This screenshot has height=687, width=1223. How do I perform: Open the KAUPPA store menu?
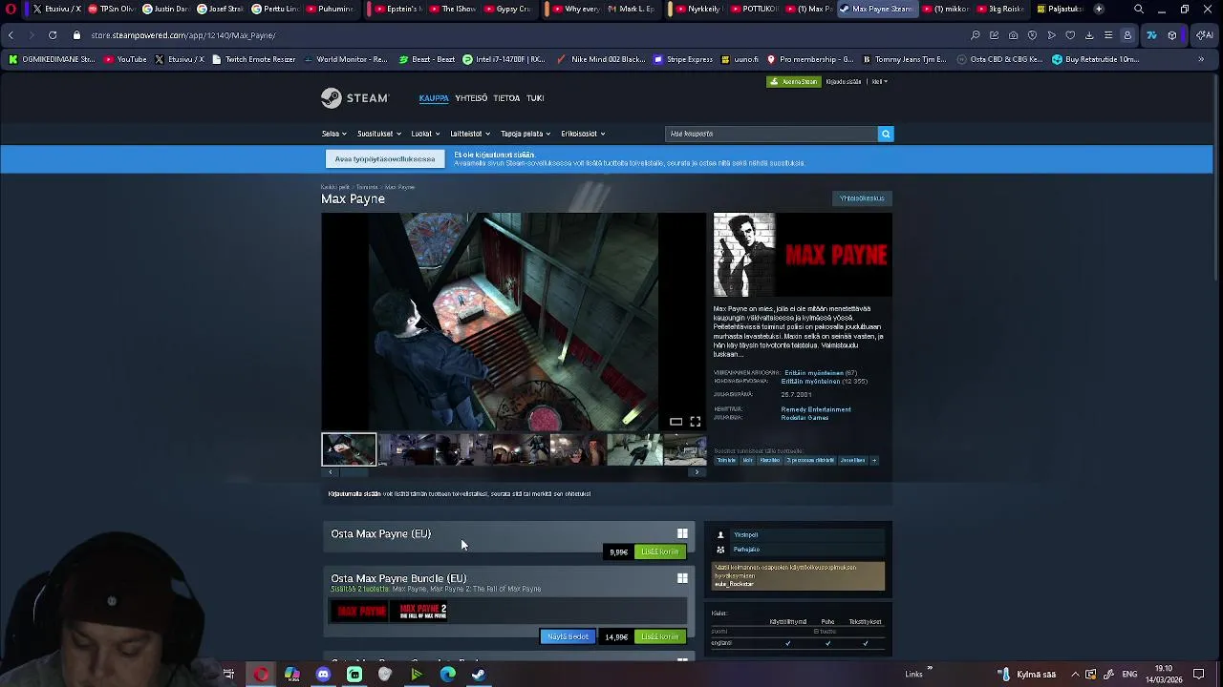[x=434, y=98]
